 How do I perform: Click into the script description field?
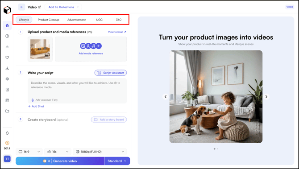[77, 91]
